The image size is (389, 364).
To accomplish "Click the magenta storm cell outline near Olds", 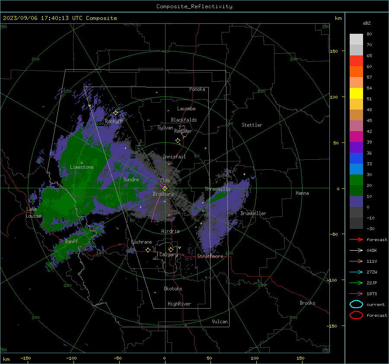I will [x=163, y=186].
